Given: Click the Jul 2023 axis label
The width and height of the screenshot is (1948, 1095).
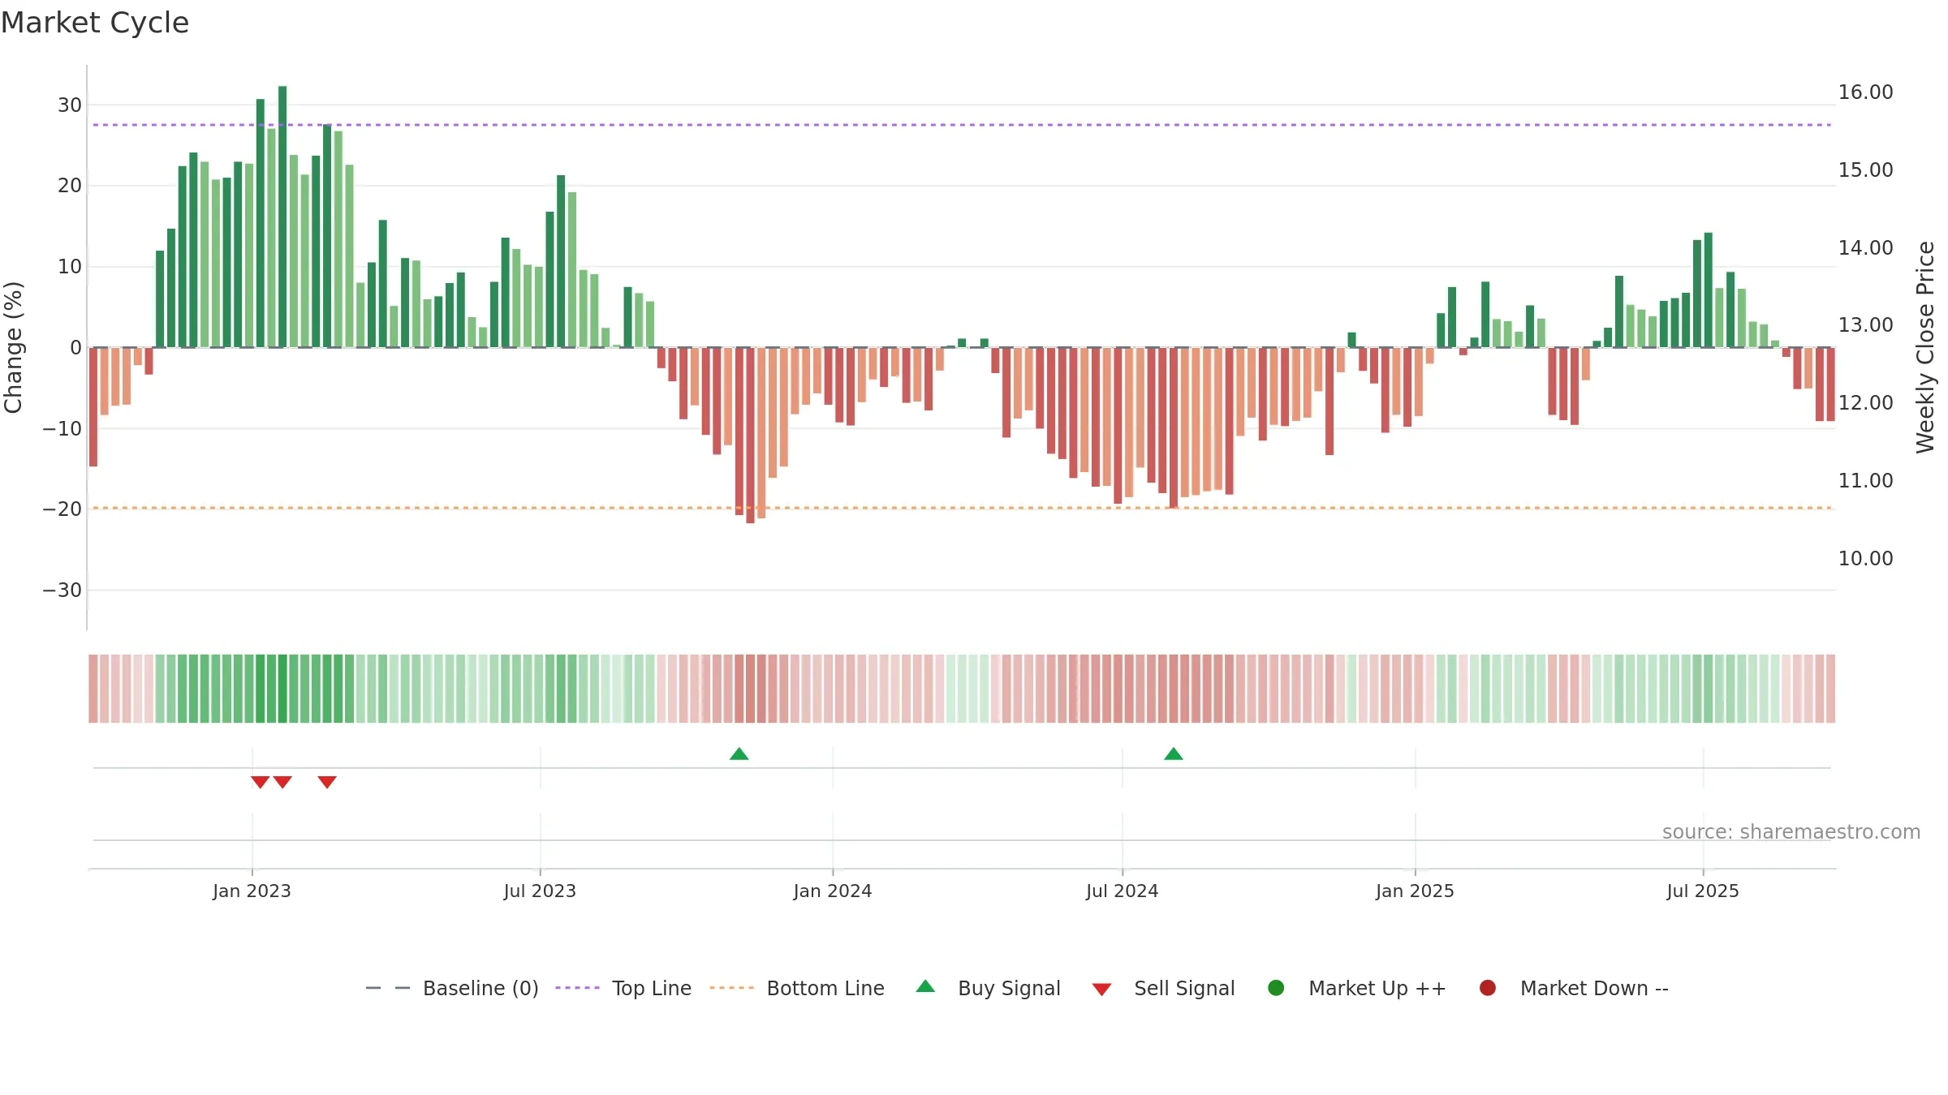Looking at the screenshot, I should pyautogui.click(x=540, y=891).
